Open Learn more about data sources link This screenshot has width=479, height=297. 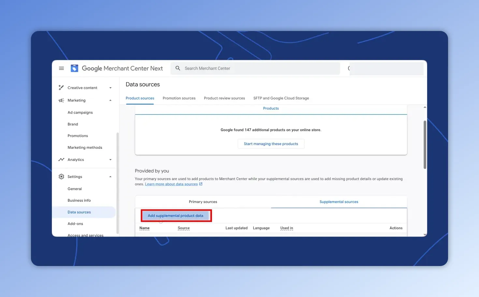[x=171, y=184]
